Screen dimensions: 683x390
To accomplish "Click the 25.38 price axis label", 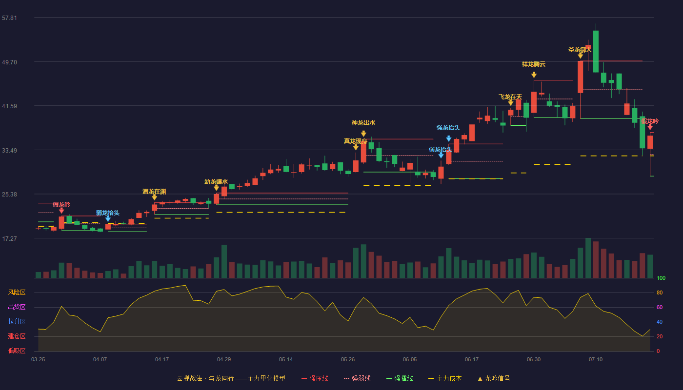I will click(9, 194).
